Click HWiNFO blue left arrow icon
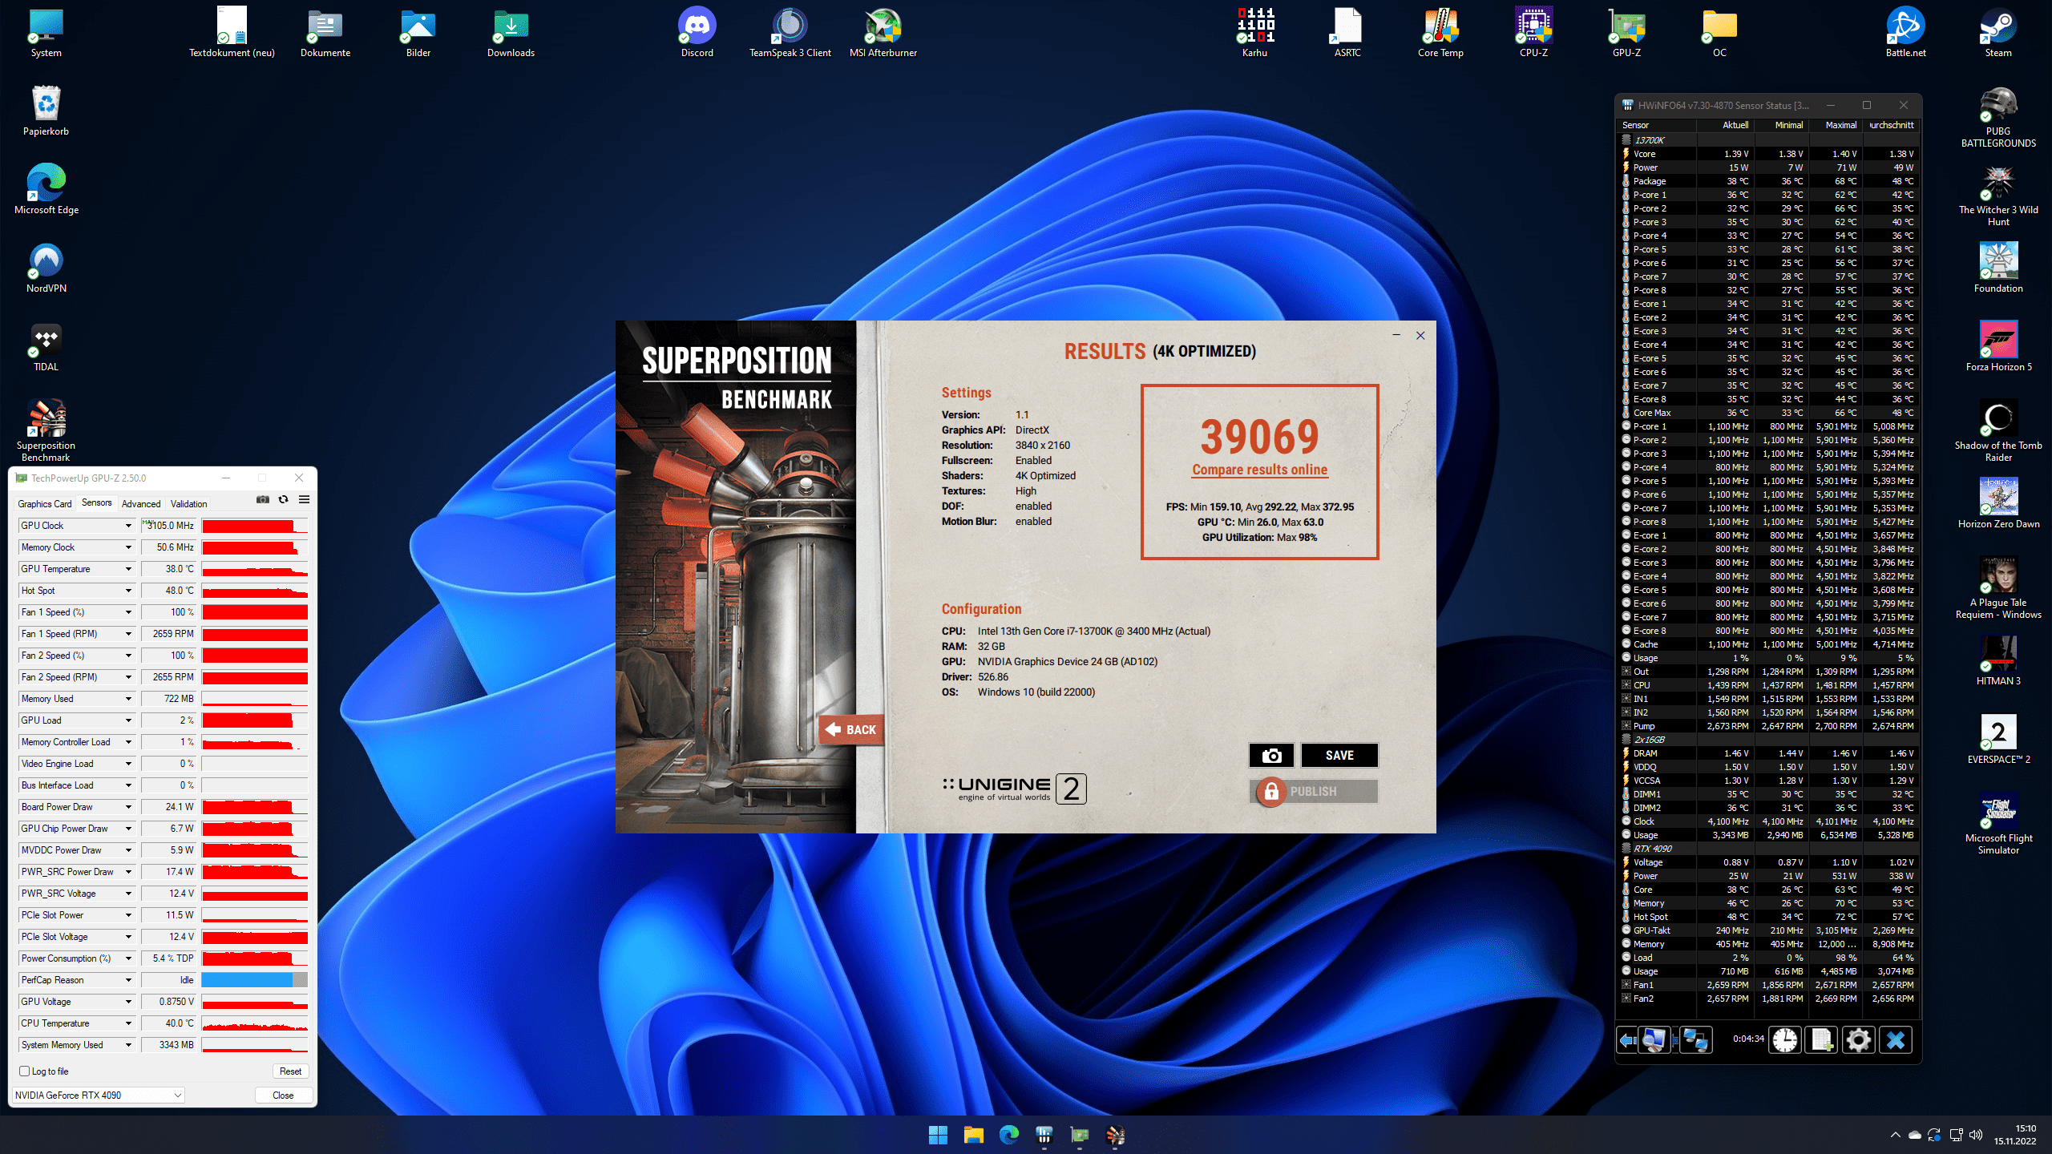This screenshot has height=1154, width=2052. click(x=1627, y=1039)
